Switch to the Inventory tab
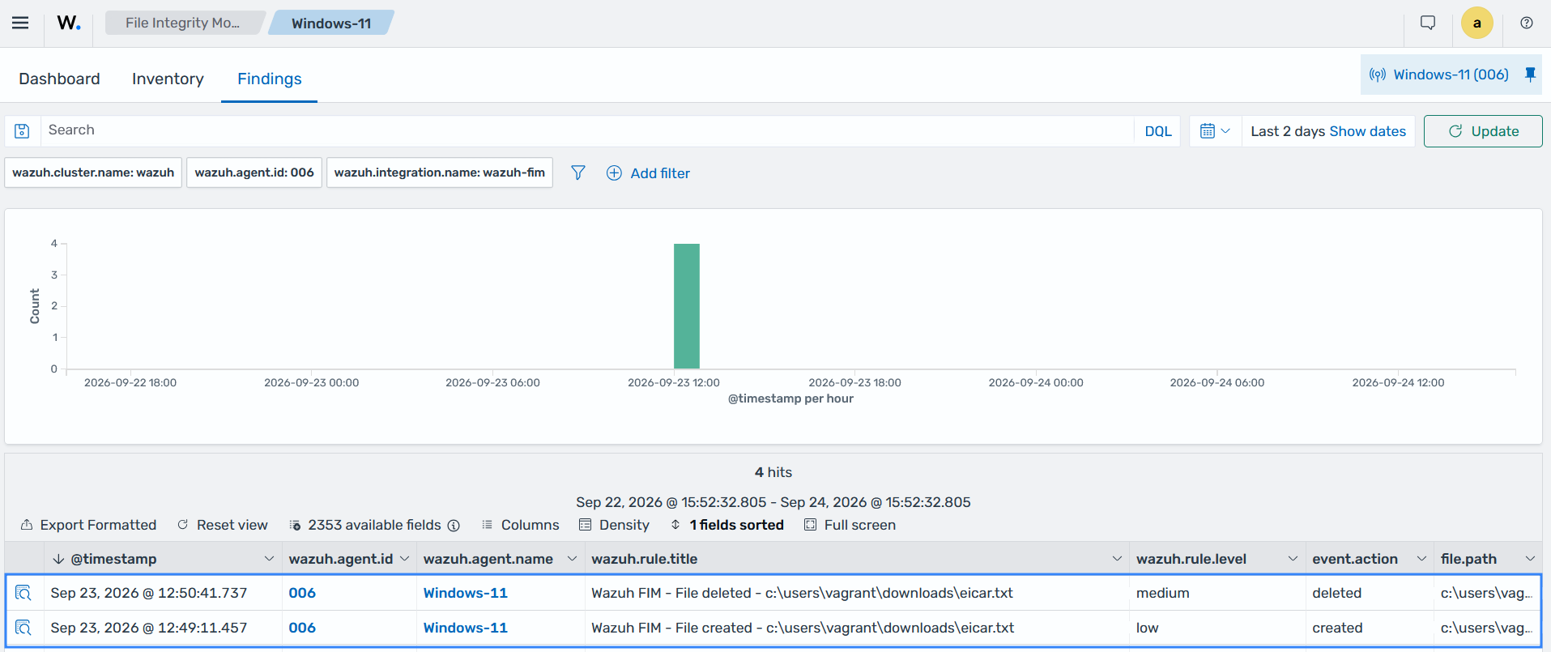Viewport: 1551px width, 652px height. [168, 79]
